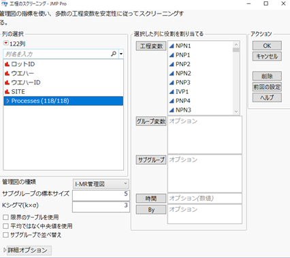Enable 限界のテーブルを使用 checkbox
Screen dimensions: 290x258
coord(5,217)
